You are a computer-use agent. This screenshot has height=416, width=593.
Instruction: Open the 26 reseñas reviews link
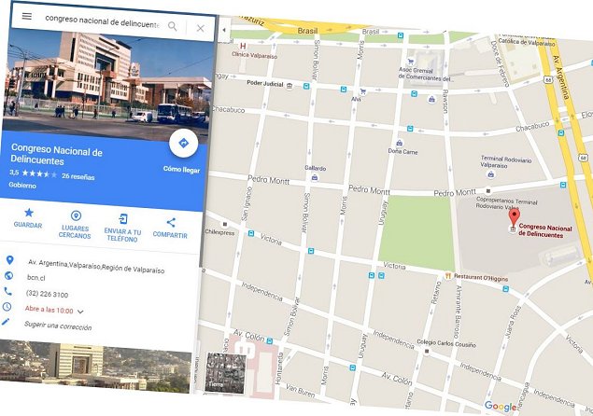coord(78,176)
